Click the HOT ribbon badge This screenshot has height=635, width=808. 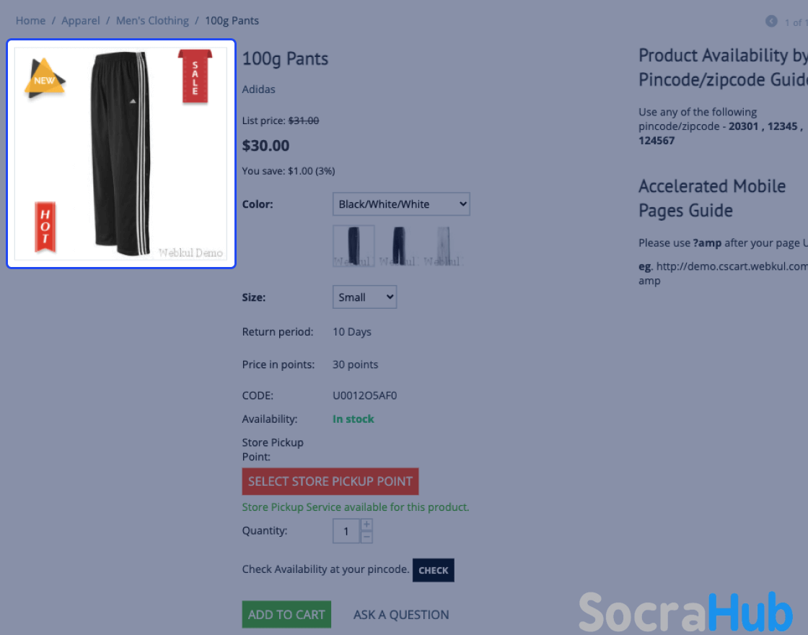[x=45, y=227]
